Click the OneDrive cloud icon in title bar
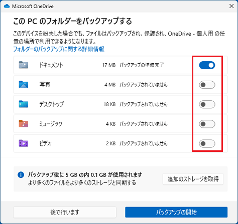Viewport: 238px width, 224px height. 7,7
